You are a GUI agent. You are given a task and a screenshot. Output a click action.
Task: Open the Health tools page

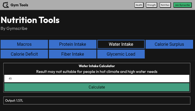click(139, 5)
